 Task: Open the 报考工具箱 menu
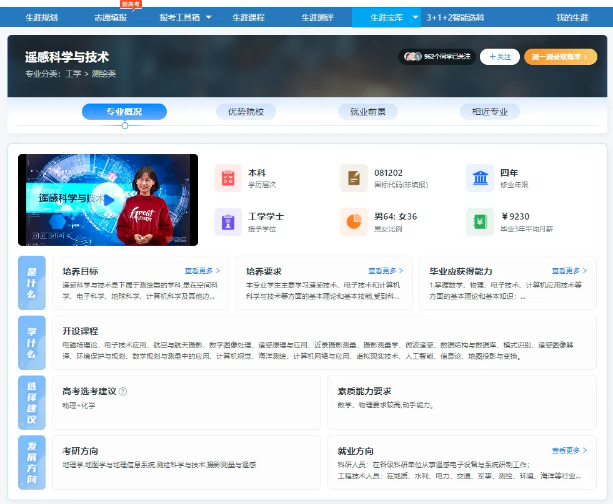[179, 17]
